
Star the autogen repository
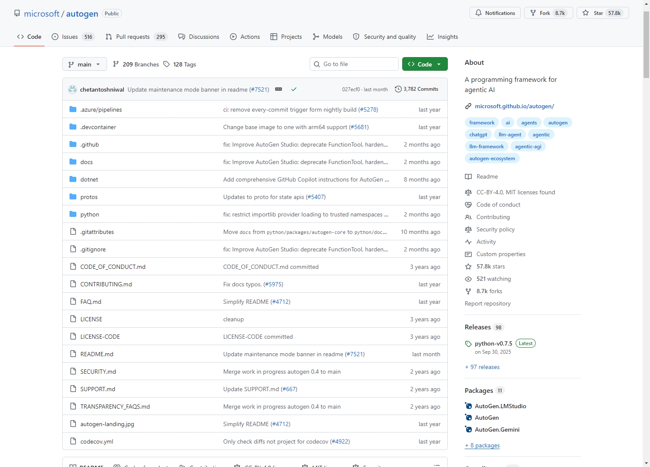click(603, 13)
